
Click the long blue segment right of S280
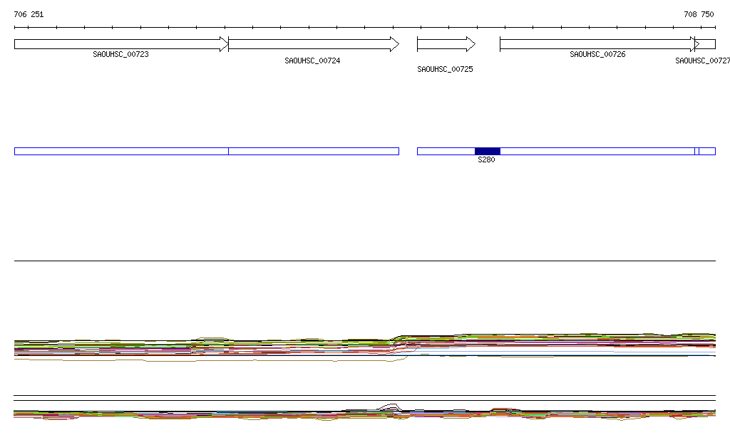click(x=597, y=151)
